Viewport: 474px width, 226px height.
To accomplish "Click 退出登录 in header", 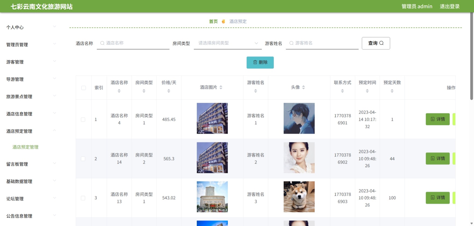I will 450,6.
